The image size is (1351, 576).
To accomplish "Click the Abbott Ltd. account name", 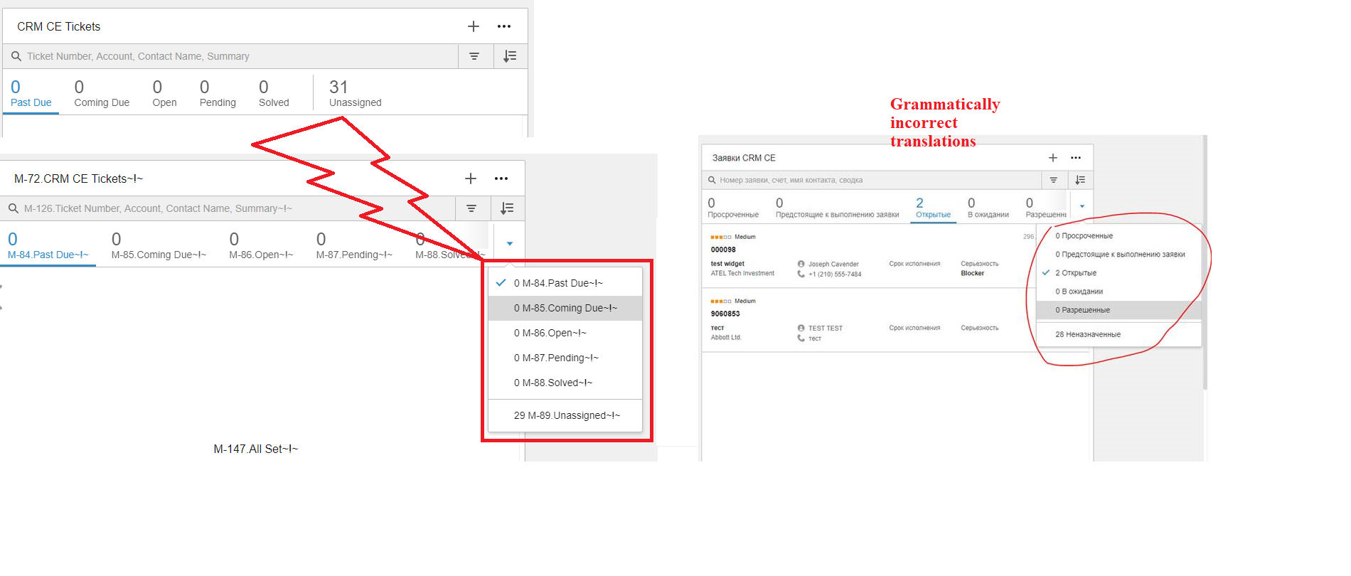I will coord(726,337).
